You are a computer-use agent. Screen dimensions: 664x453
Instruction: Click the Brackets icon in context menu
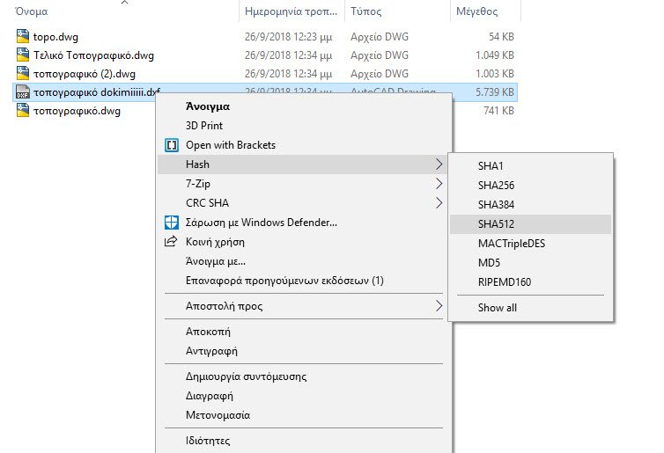pos(172,145)
